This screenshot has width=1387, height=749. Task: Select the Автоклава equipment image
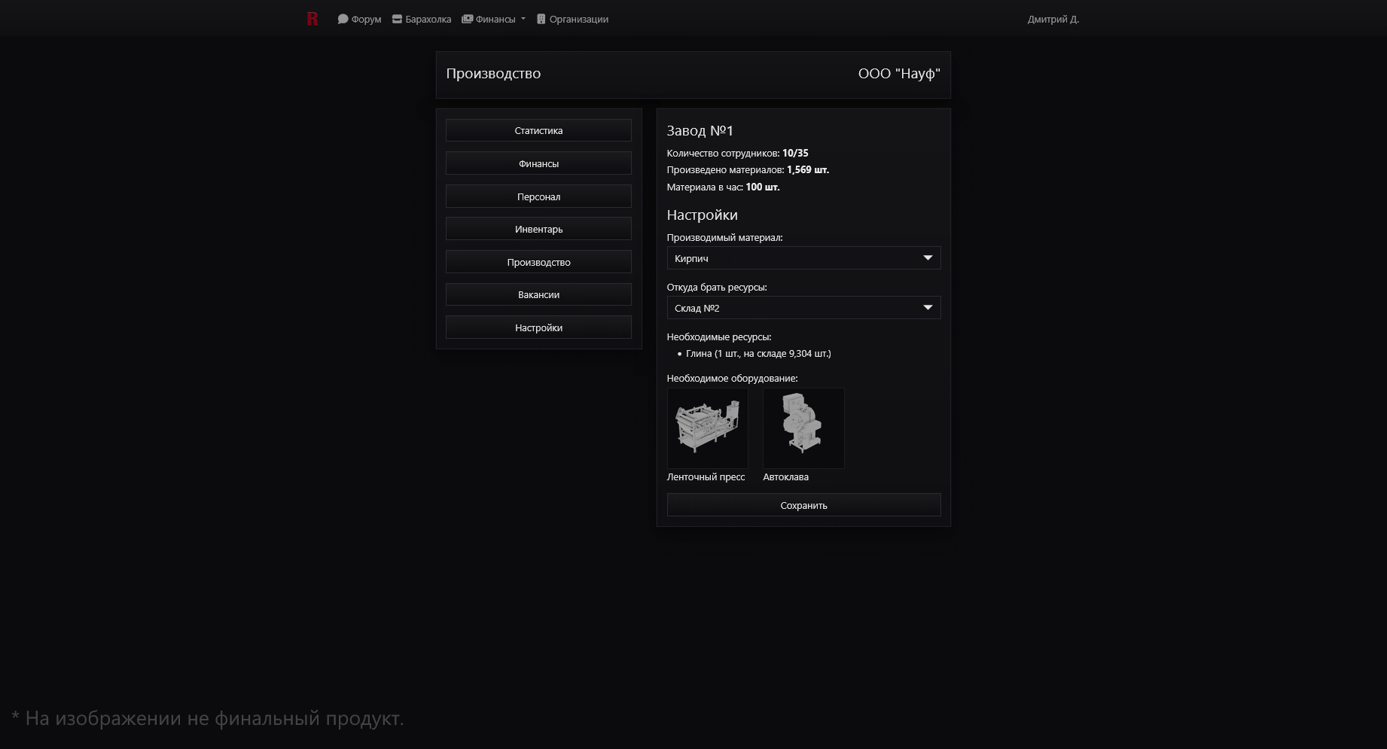(x=803, y=428)
